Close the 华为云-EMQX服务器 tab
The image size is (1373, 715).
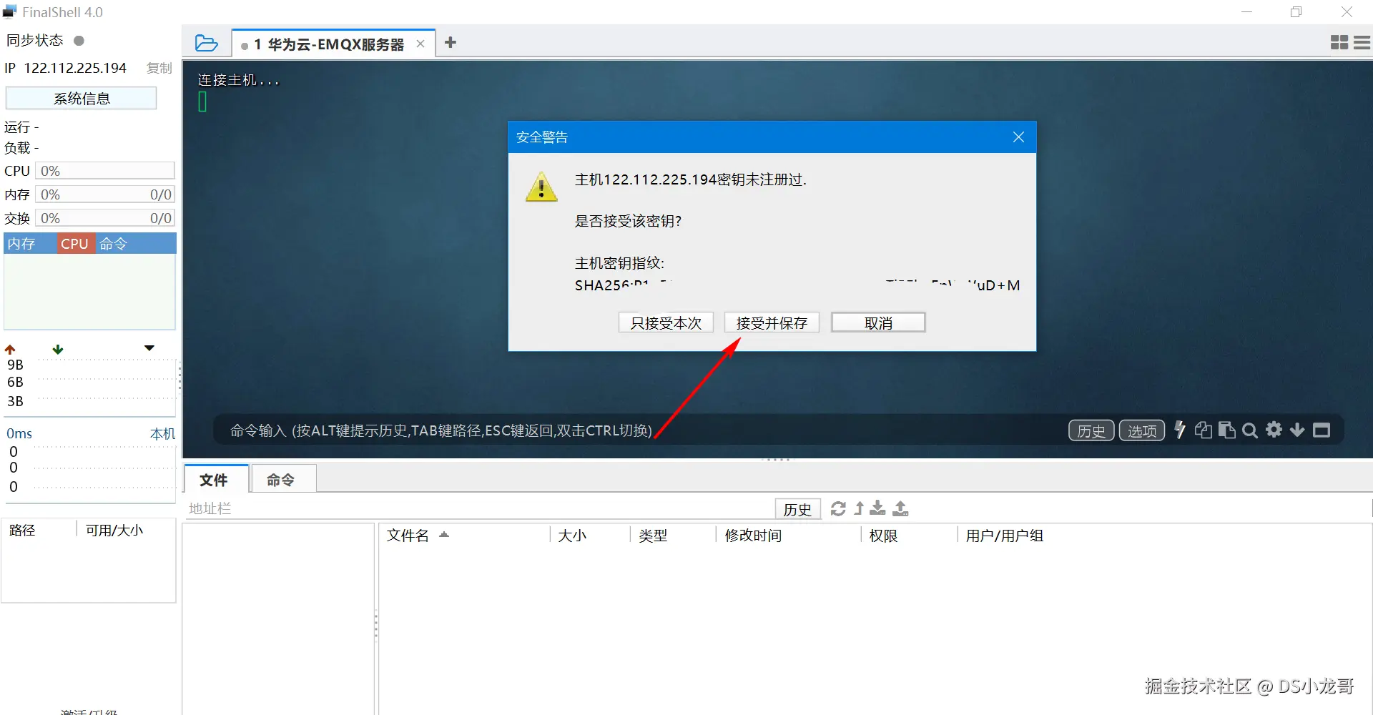point(420,44)
